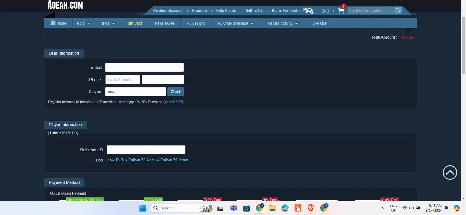Open Brave browser from the taskbar

click(310, 208)
